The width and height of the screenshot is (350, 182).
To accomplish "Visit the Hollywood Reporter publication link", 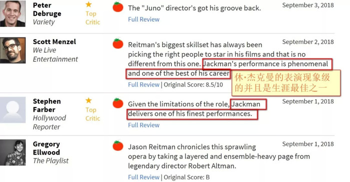I will coord(49,122).
